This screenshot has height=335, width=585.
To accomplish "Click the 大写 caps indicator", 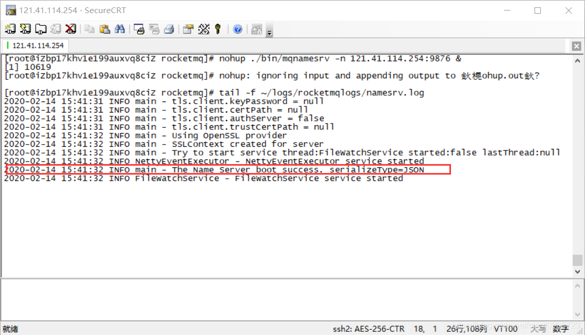I will [x=538, y=329].
